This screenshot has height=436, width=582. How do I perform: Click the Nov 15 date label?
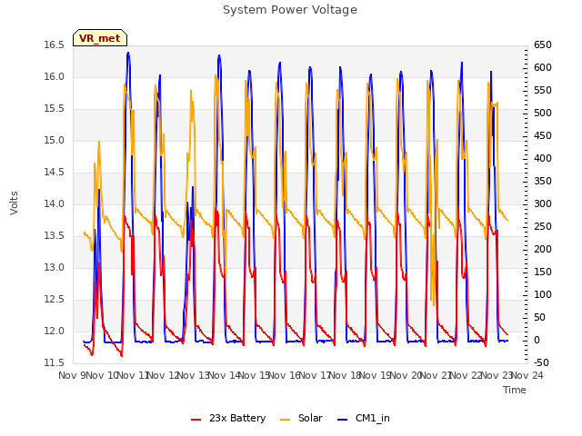coord(255,376)
